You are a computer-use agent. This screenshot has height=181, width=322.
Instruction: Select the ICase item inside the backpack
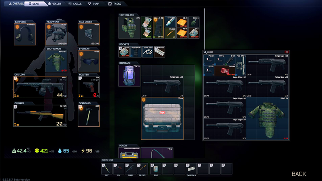[162, 118]
